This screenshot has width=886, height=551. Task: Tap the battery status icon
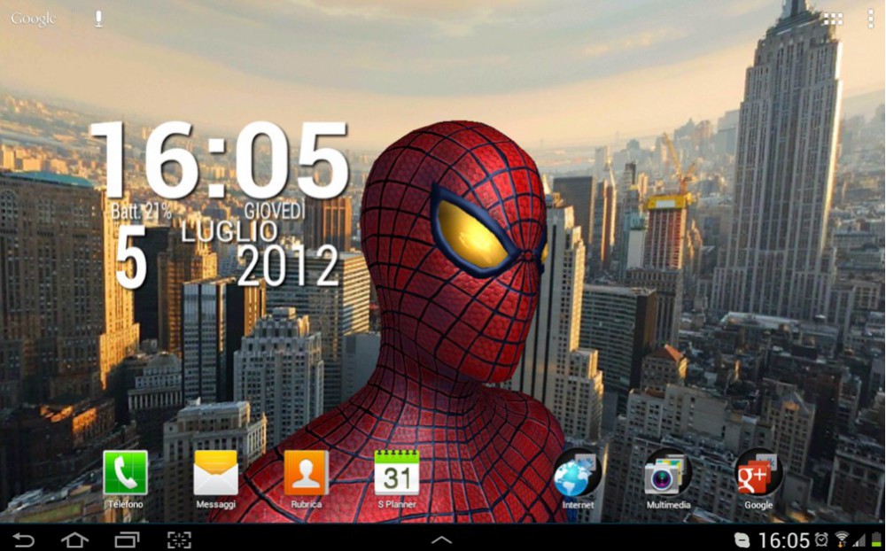click(876, 539)
